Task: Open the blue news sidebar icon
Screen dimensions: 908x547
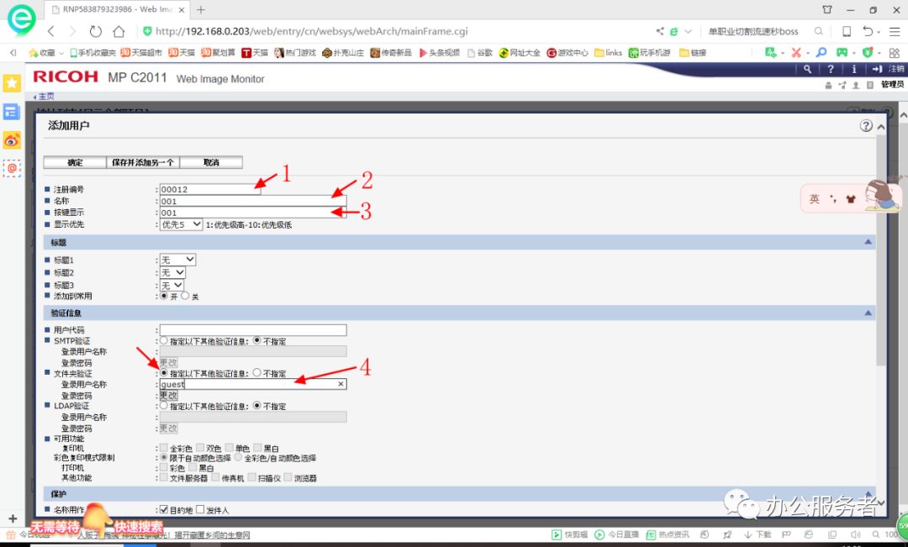Action: [x=12, y=112]
